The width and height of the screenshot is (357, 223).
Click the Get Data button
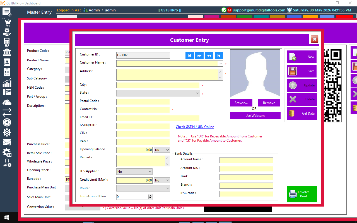click(x=302, y=113)
